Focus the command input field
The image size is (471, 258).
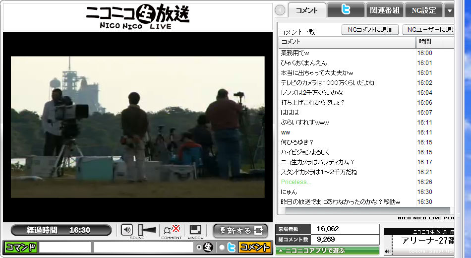[65, 248]
